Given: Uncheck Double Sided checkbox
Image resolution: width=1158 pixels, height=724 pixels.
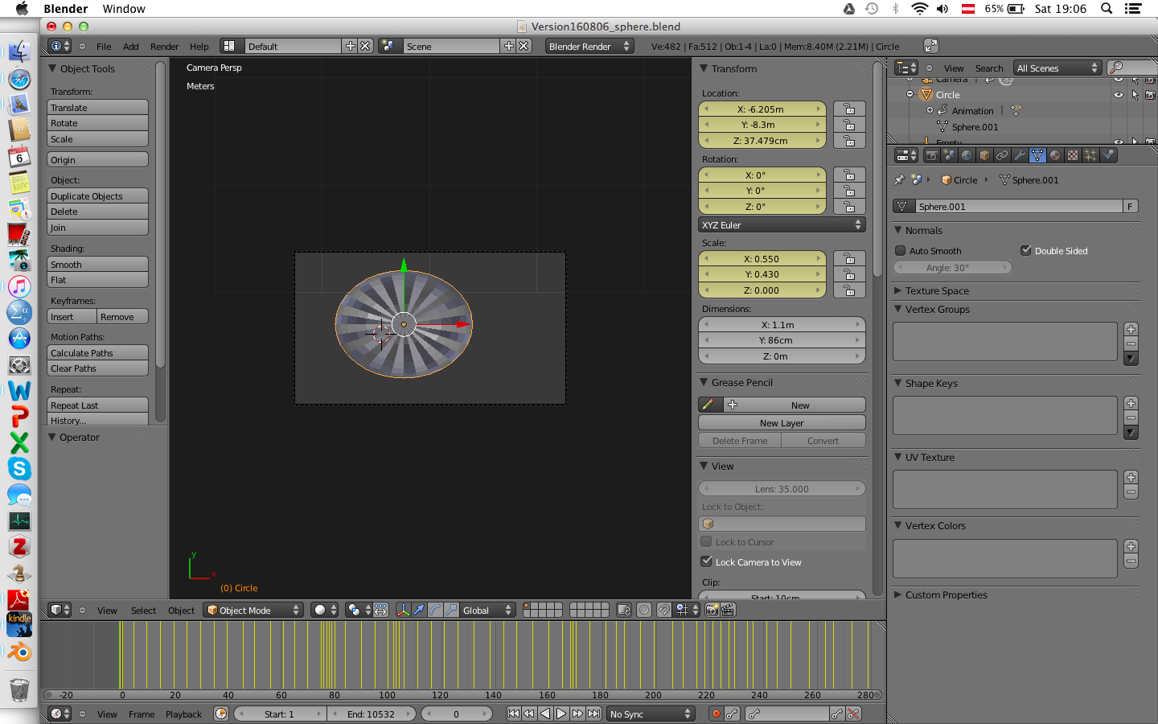Looking at the screenshot, I should tap(1026, 250).
